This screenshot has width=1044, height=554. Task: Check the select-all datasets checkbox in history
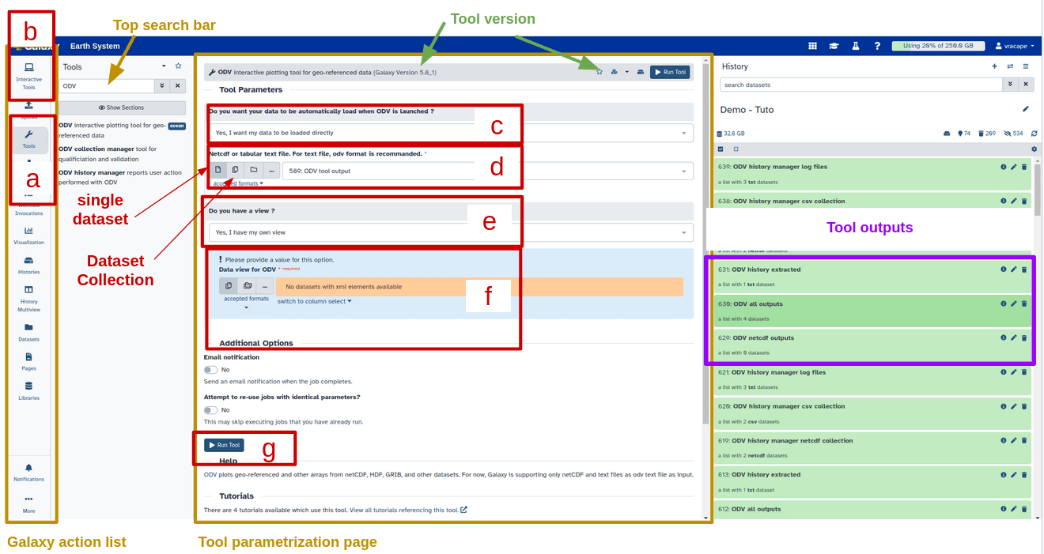(x=721, y=149)
